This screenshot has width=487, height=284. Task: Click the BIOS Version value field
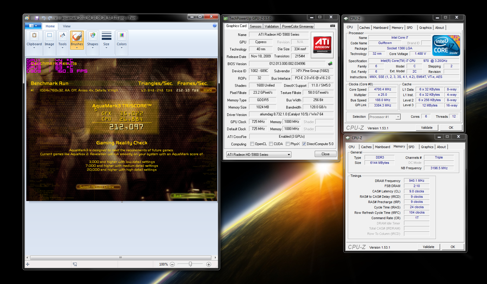[x=287, y=64]
